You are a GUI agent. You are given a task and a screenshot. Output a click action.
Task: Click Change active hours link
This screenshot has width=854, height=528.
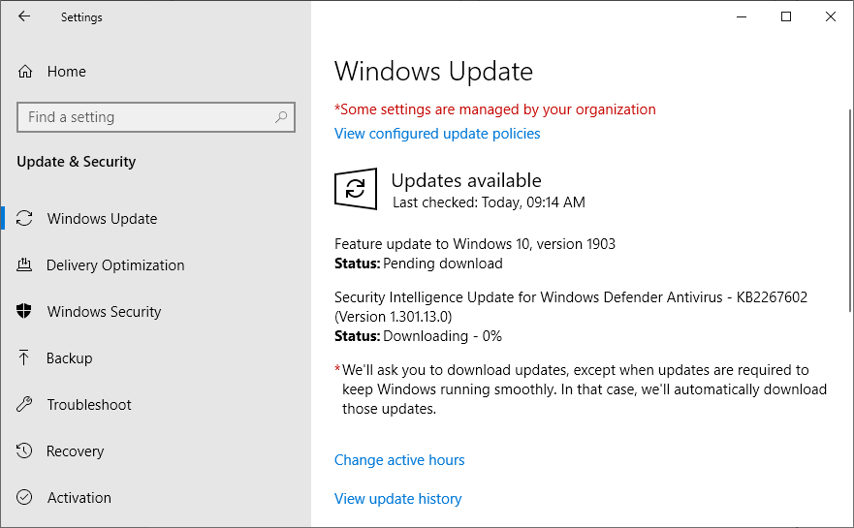point(399,460)
